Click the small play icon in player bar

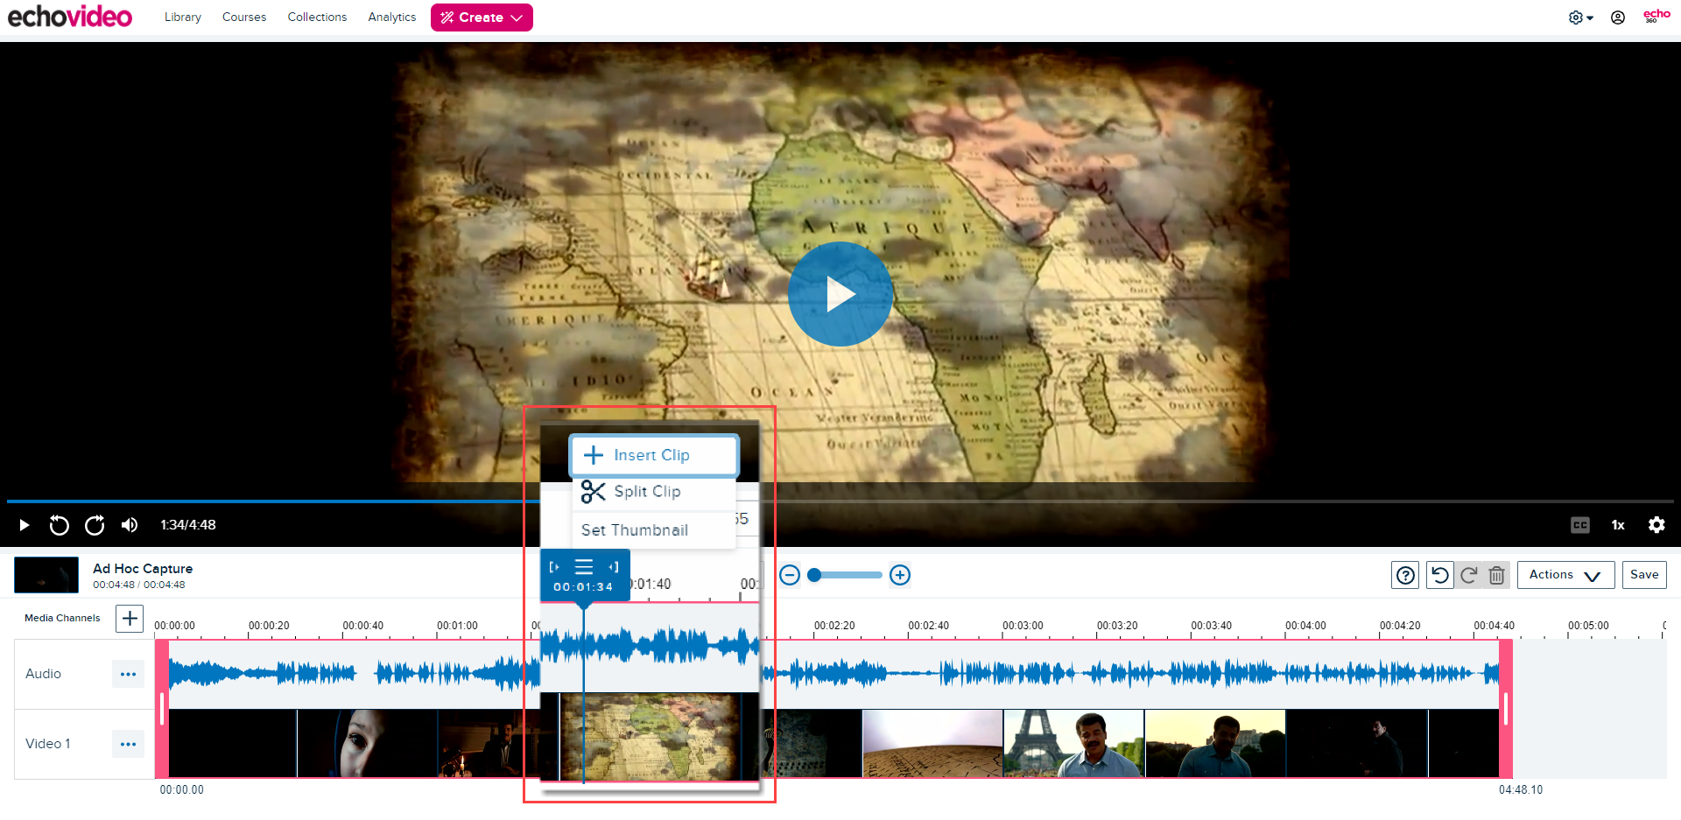pyautogui.click(x=24, y=525)
